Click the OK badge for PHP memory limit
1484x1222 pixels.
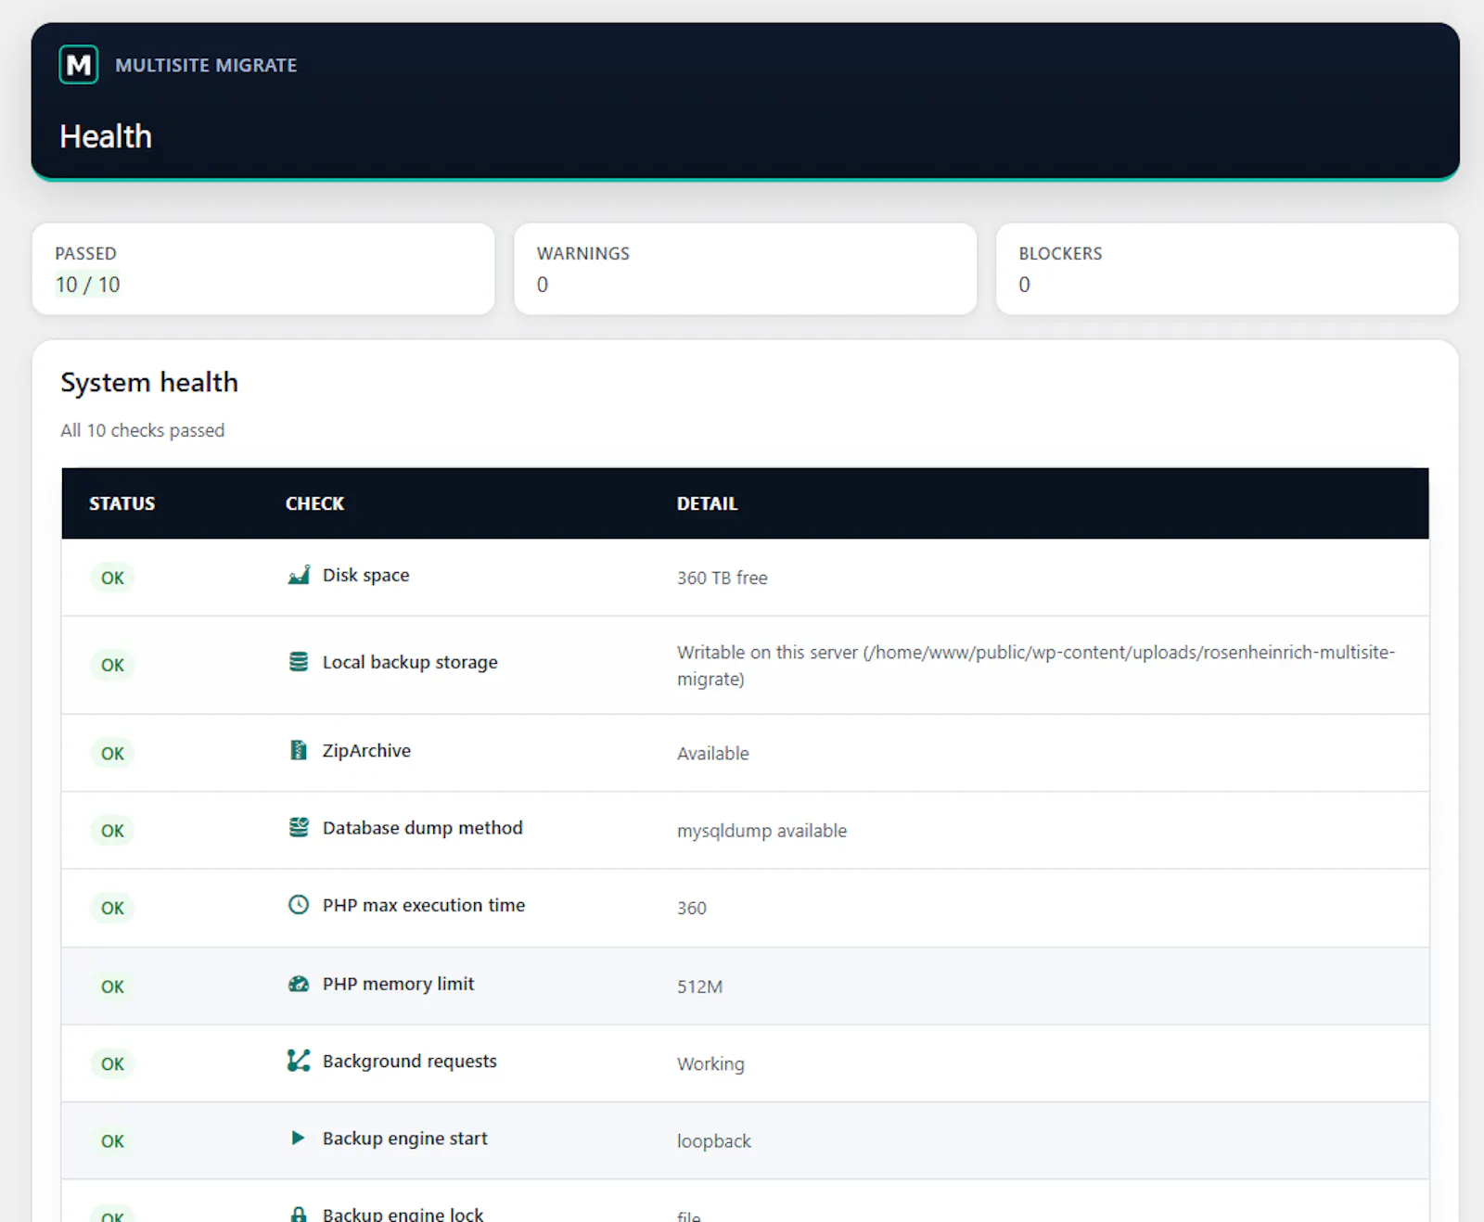coord(112,987)
